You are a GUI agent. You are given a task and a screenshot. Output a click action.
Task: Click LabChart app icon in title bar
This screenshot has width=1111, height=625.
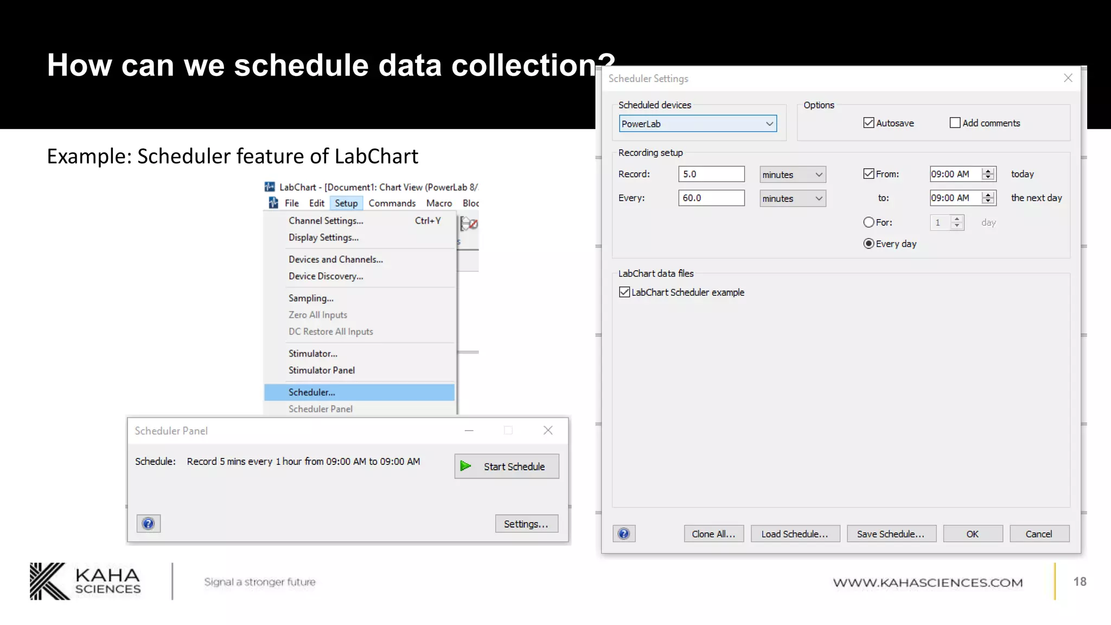[269, 187]
